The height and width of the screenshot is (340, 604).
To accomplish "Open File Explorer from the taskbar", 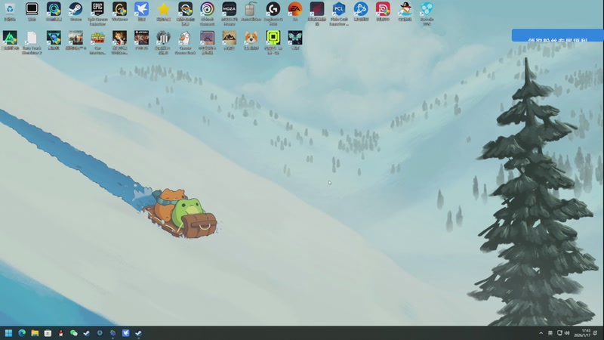I will pos(35,333).
